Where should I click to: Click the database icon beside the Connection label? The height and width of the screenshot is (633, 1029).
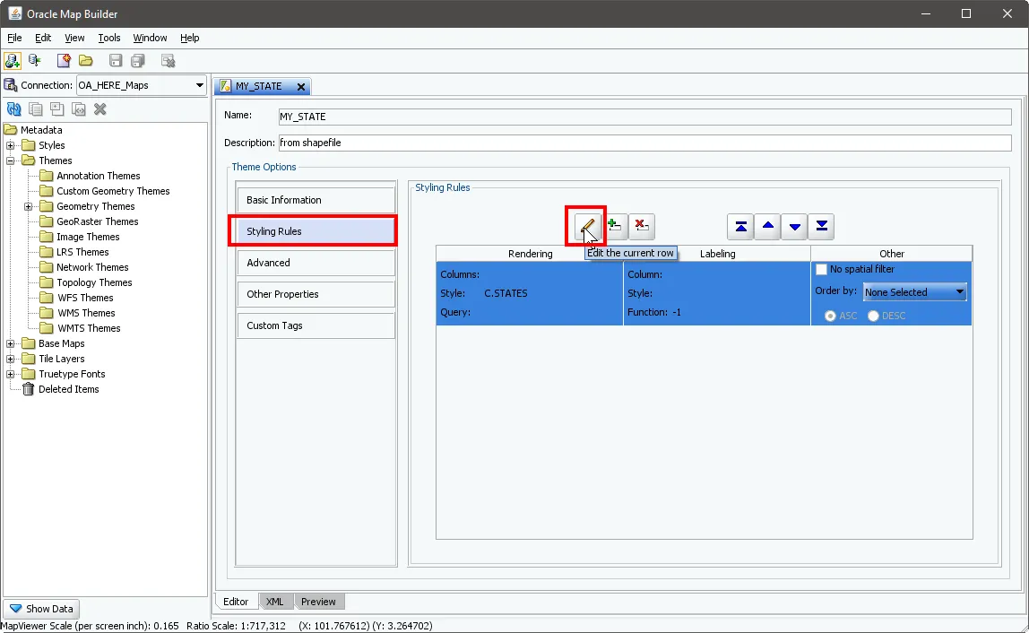(11, 85)
